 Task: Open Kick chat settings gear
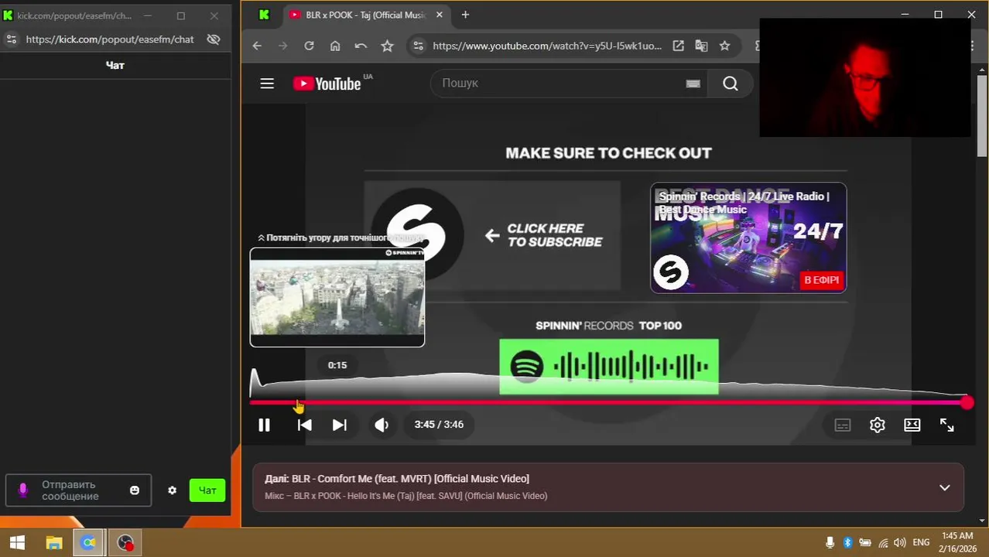click(x=172, y=490)
